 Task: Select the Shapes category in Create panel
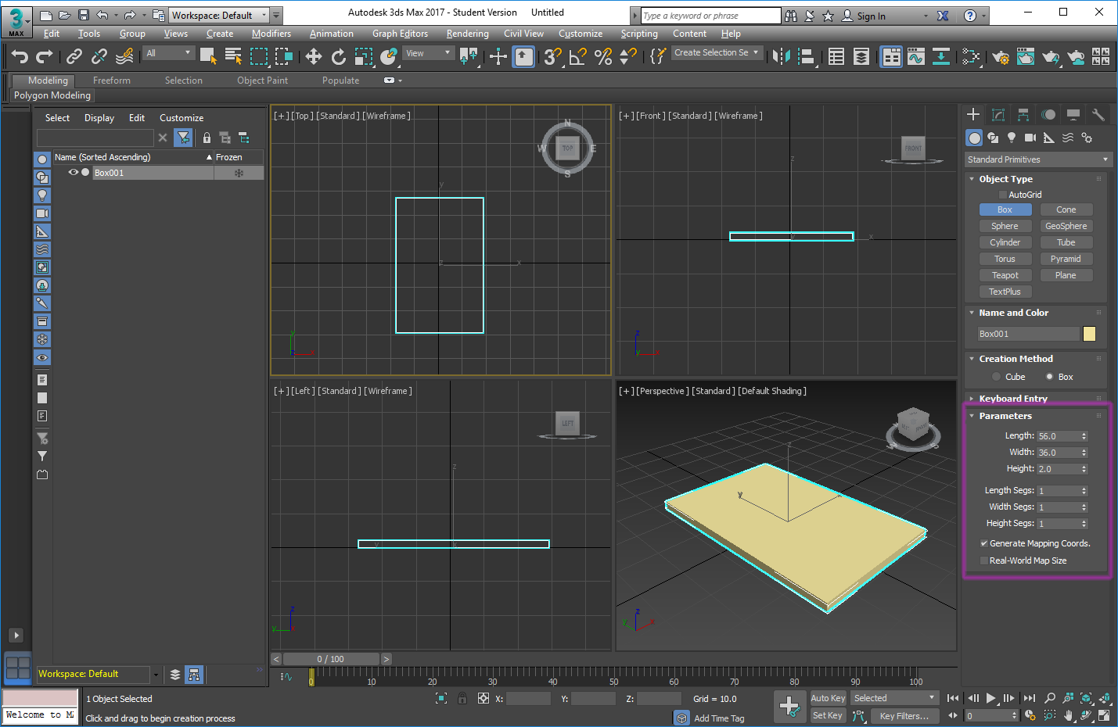click(993, 138)
